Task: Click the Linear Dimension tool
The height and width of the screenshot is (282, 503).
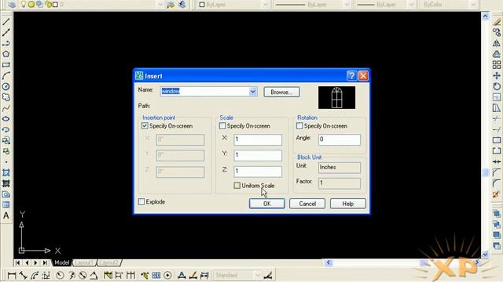Action: point(12,275)
